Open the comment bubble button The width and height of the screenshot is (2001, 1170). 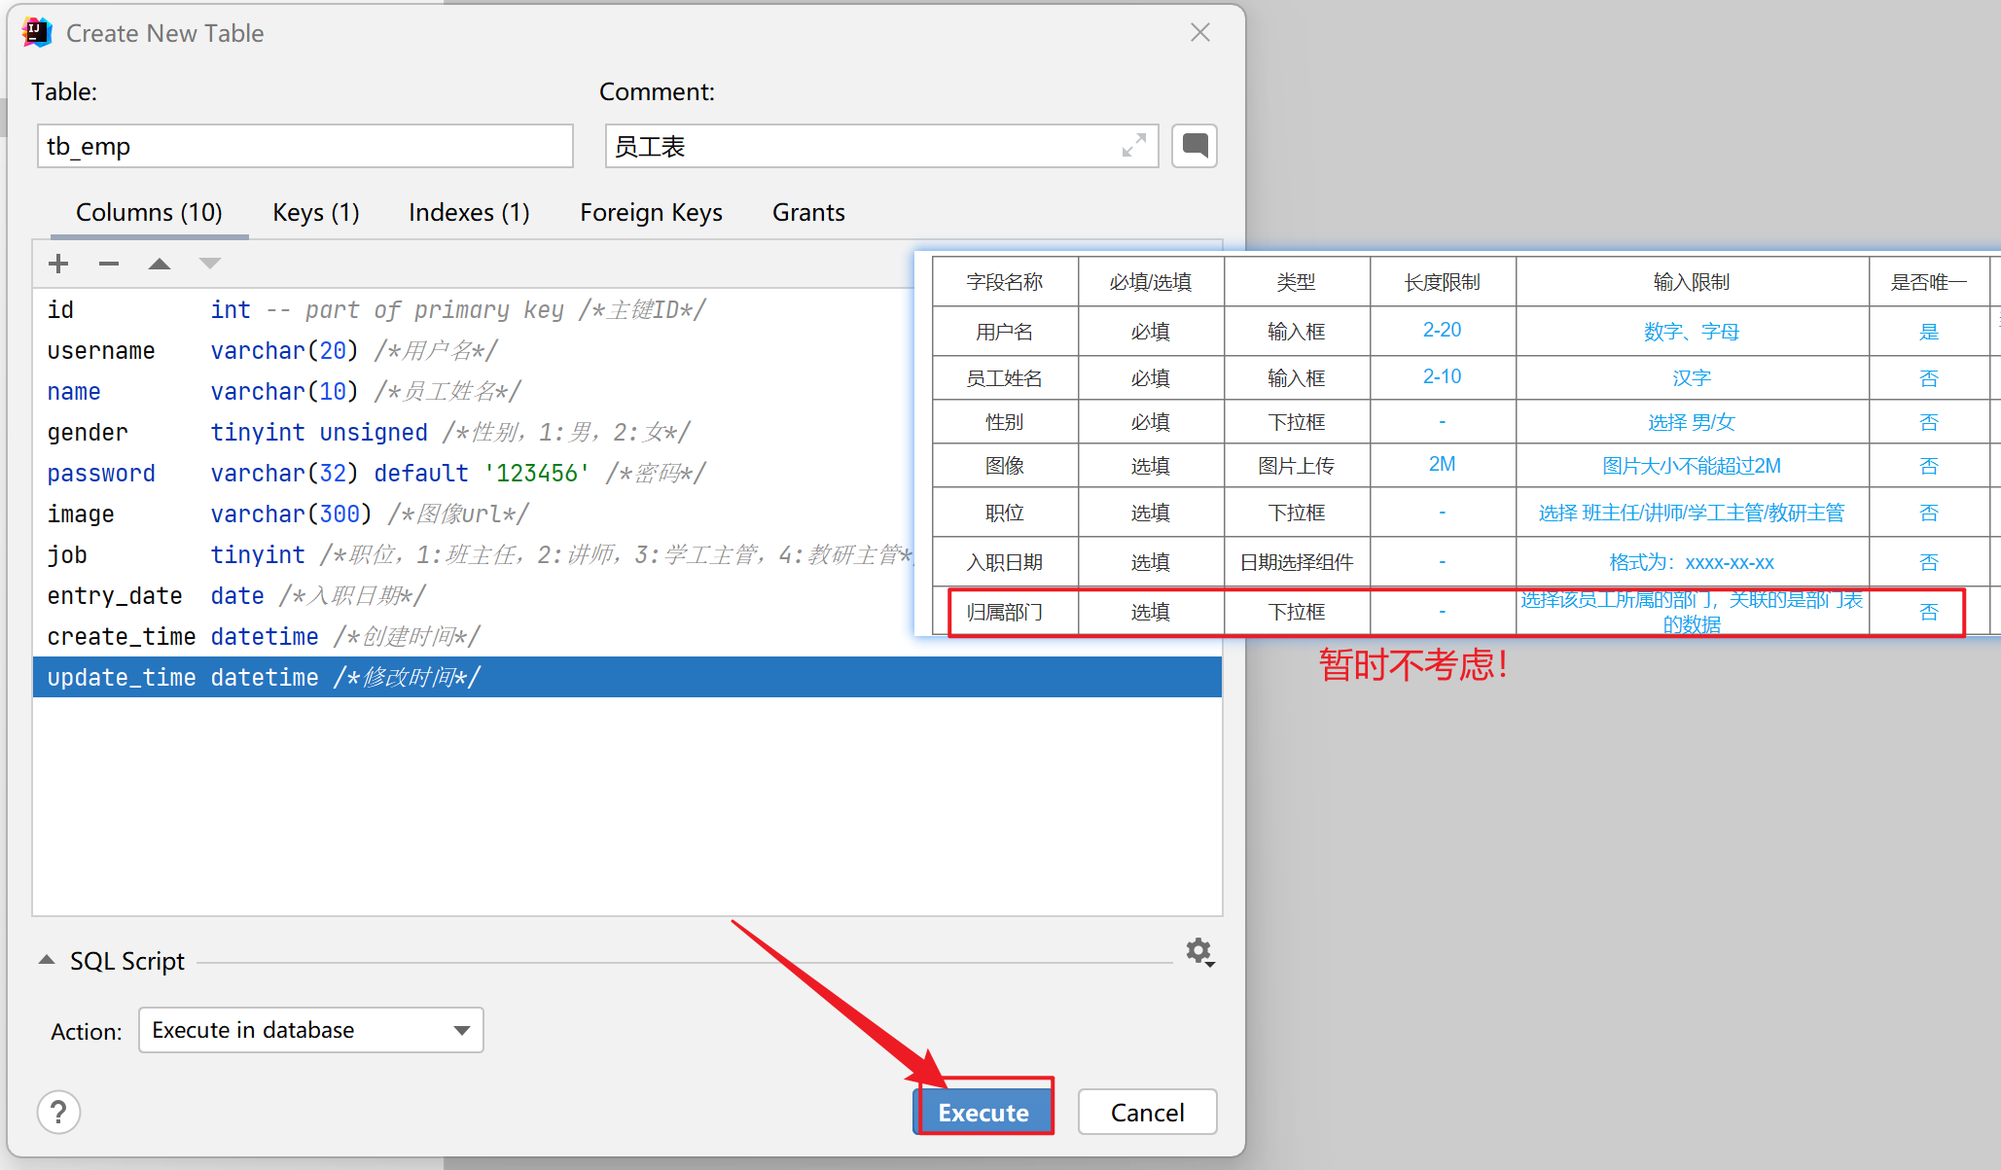click(x=1195, y=146)
